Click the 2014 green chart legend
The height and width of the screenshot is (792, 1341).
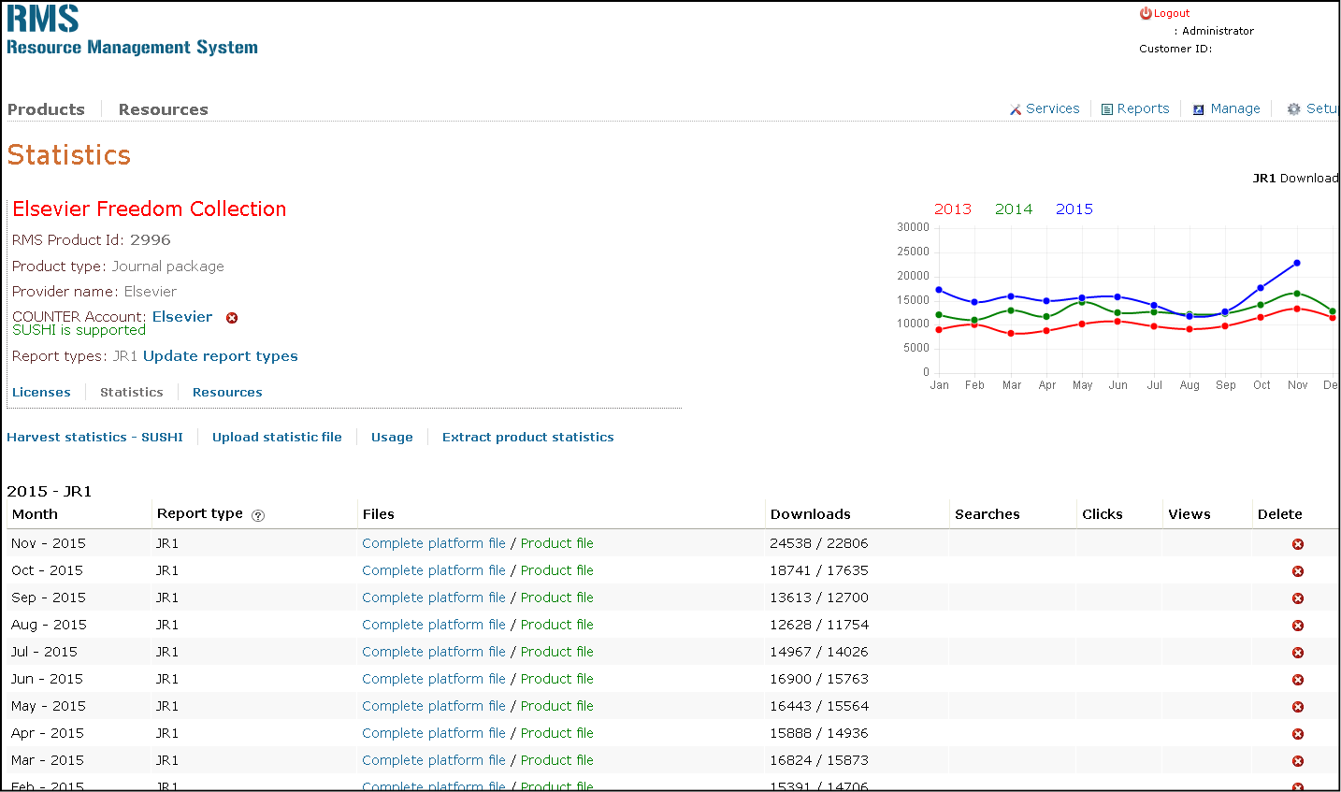click(1014, 209)
